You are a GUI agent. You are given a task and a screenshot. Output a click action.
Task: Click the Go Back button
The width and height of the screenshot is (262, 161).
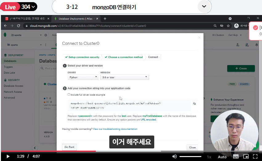pos(69,147)
